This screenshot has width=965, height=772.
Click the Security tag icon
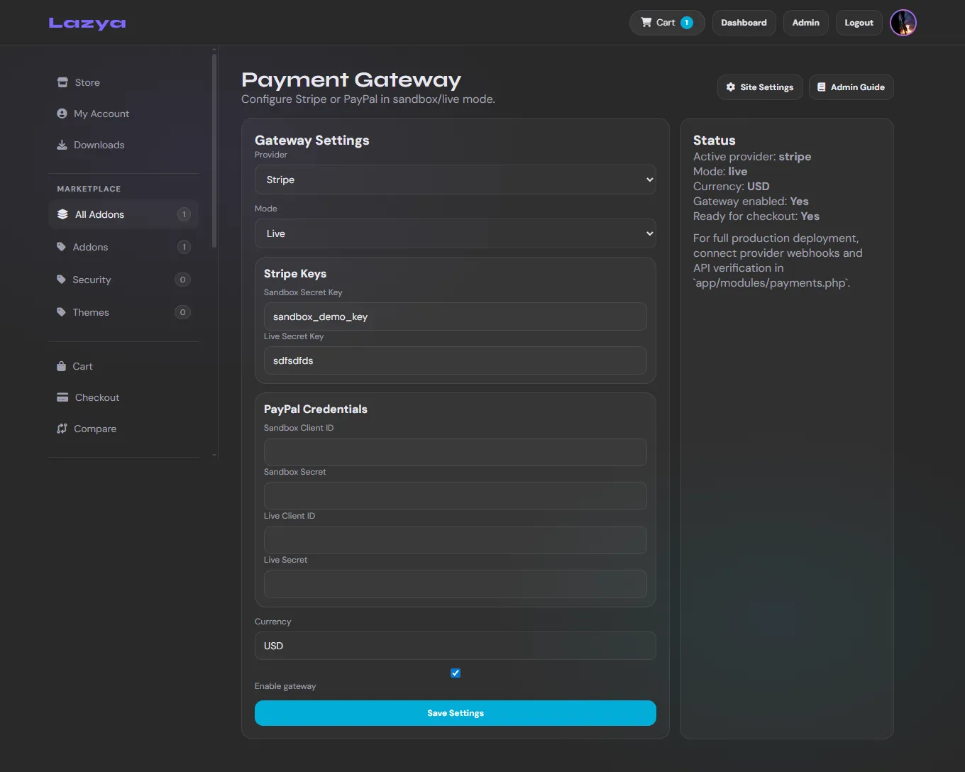(61, 280)
